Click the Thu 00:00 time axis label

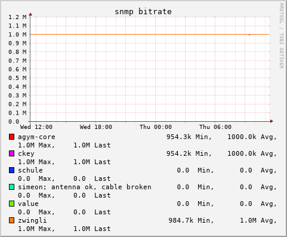tap(156, 127)
